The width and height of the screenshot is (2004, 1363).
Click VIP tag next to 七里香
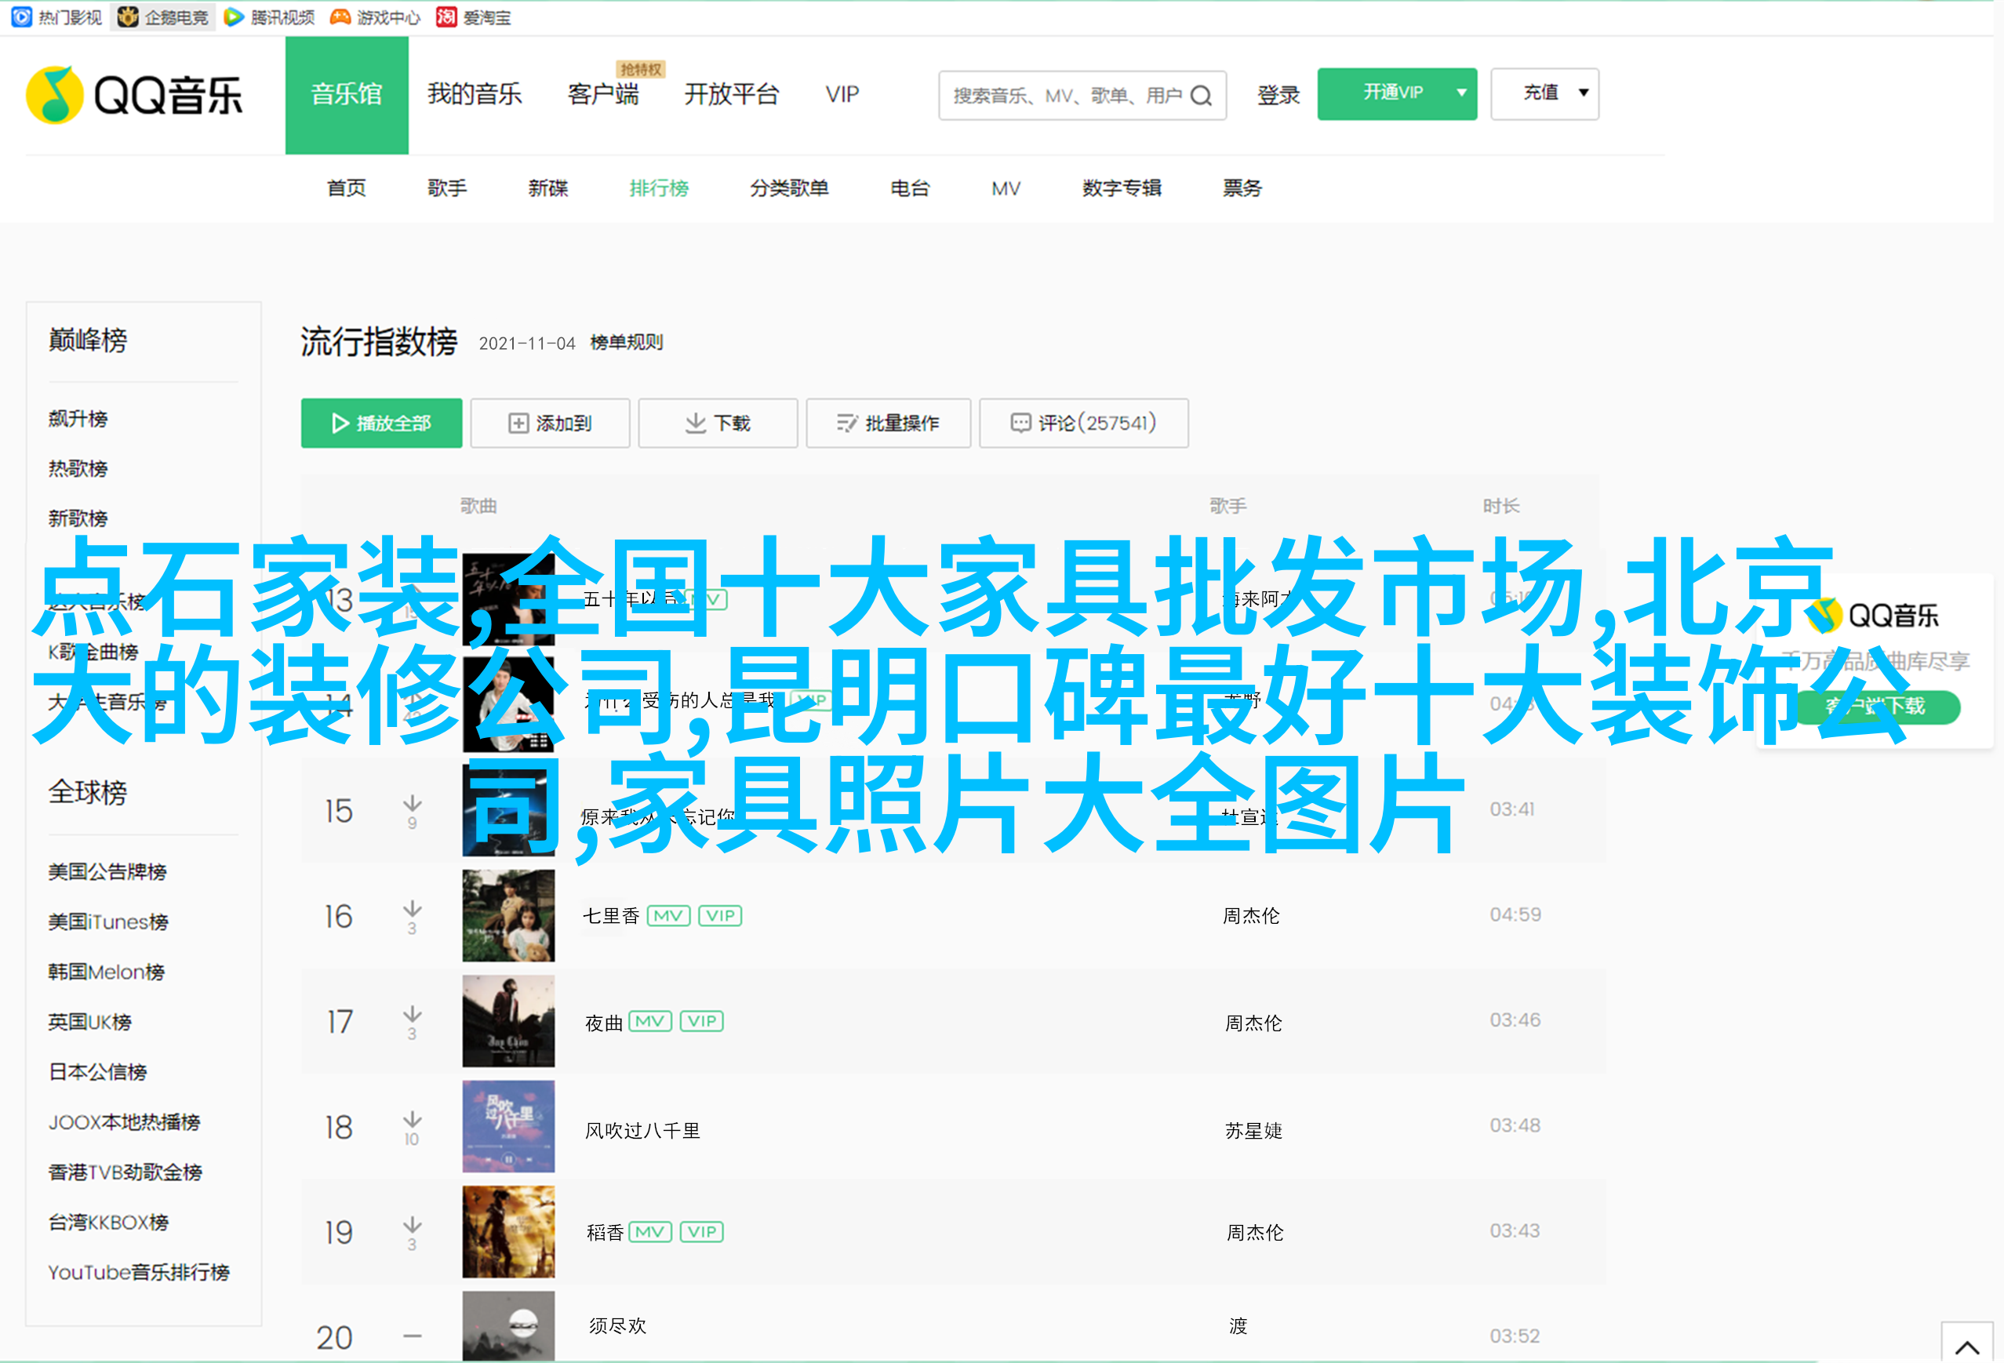pyautogui.click(x=720, y=915)
